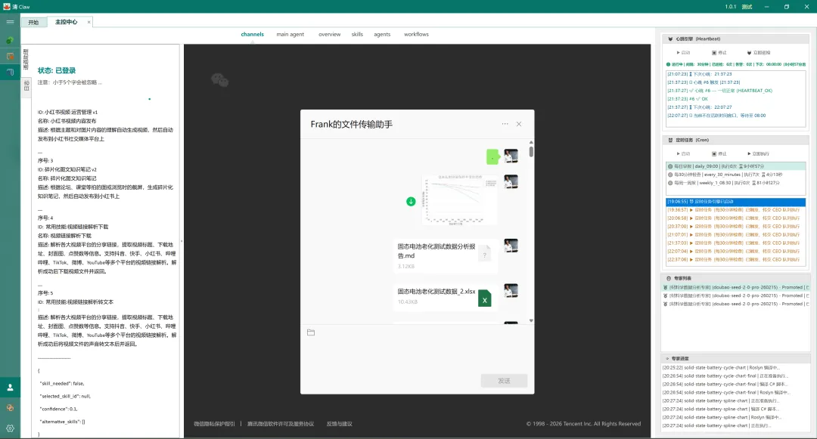Stop the Heartbeat engine
Screen dimensions: 817x439
719,53
